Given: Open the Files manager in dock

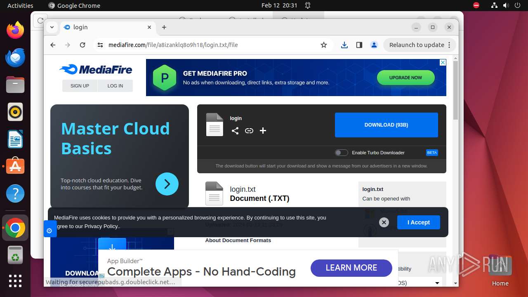Looking at the screenshot, I should click(x=15, y=85).
